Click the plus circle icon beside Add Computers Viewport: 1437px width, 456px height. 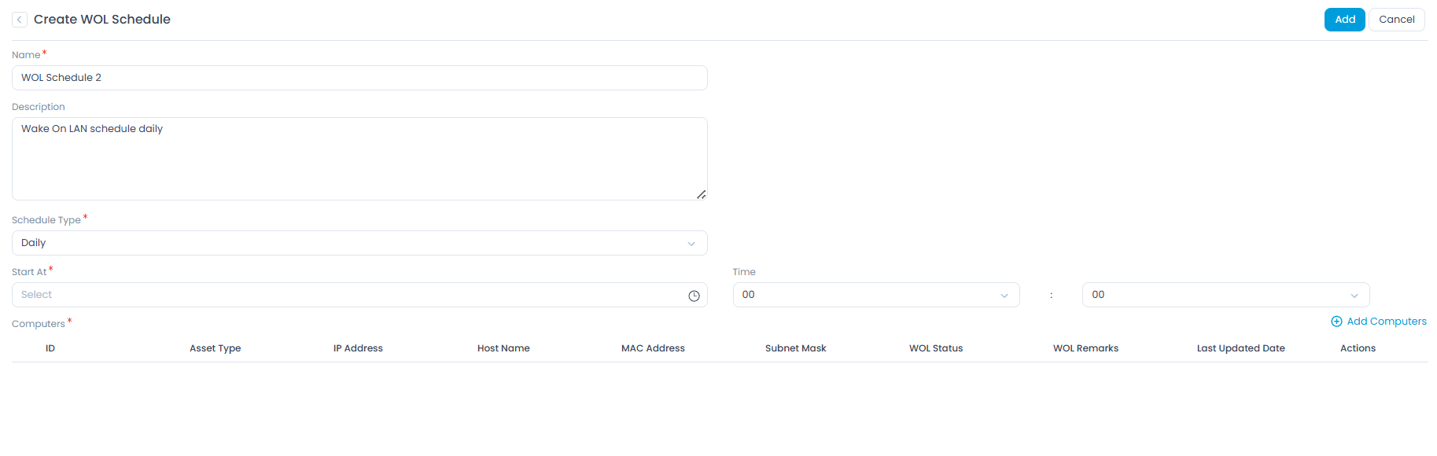pos(1336,321)
